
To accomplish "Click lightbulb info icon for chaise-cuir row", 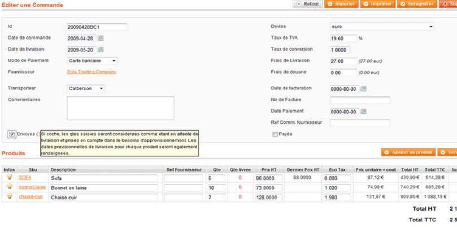I will (x=9, y=196).
